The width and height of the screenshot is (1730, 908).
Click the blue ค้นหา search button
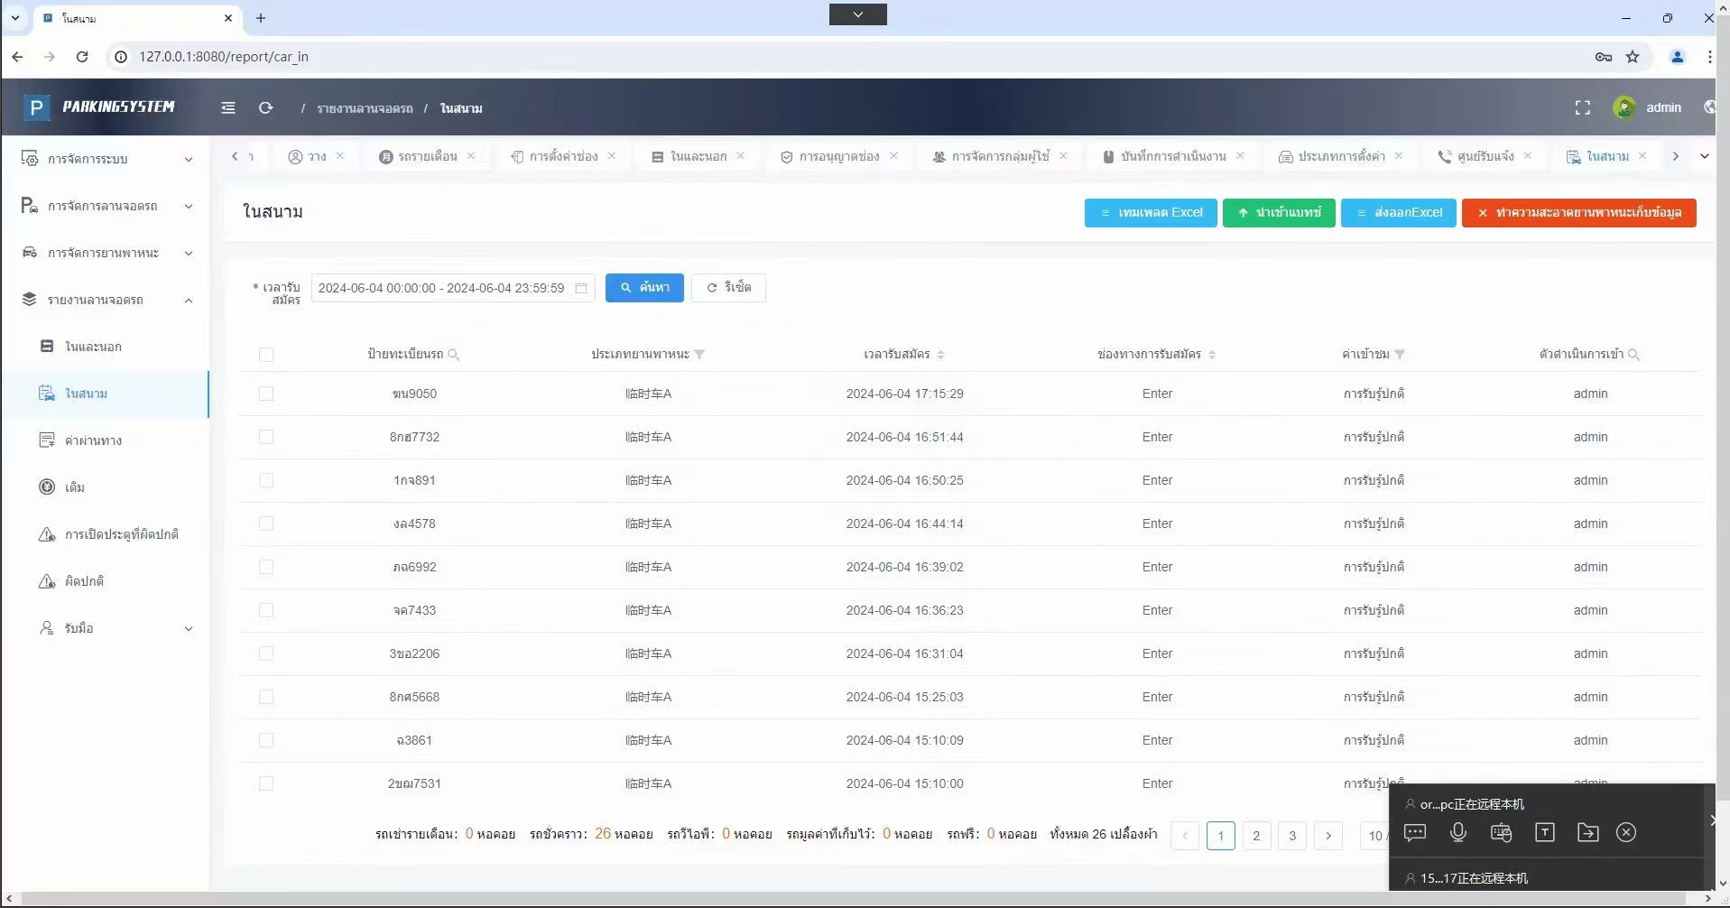pos(644,288)
